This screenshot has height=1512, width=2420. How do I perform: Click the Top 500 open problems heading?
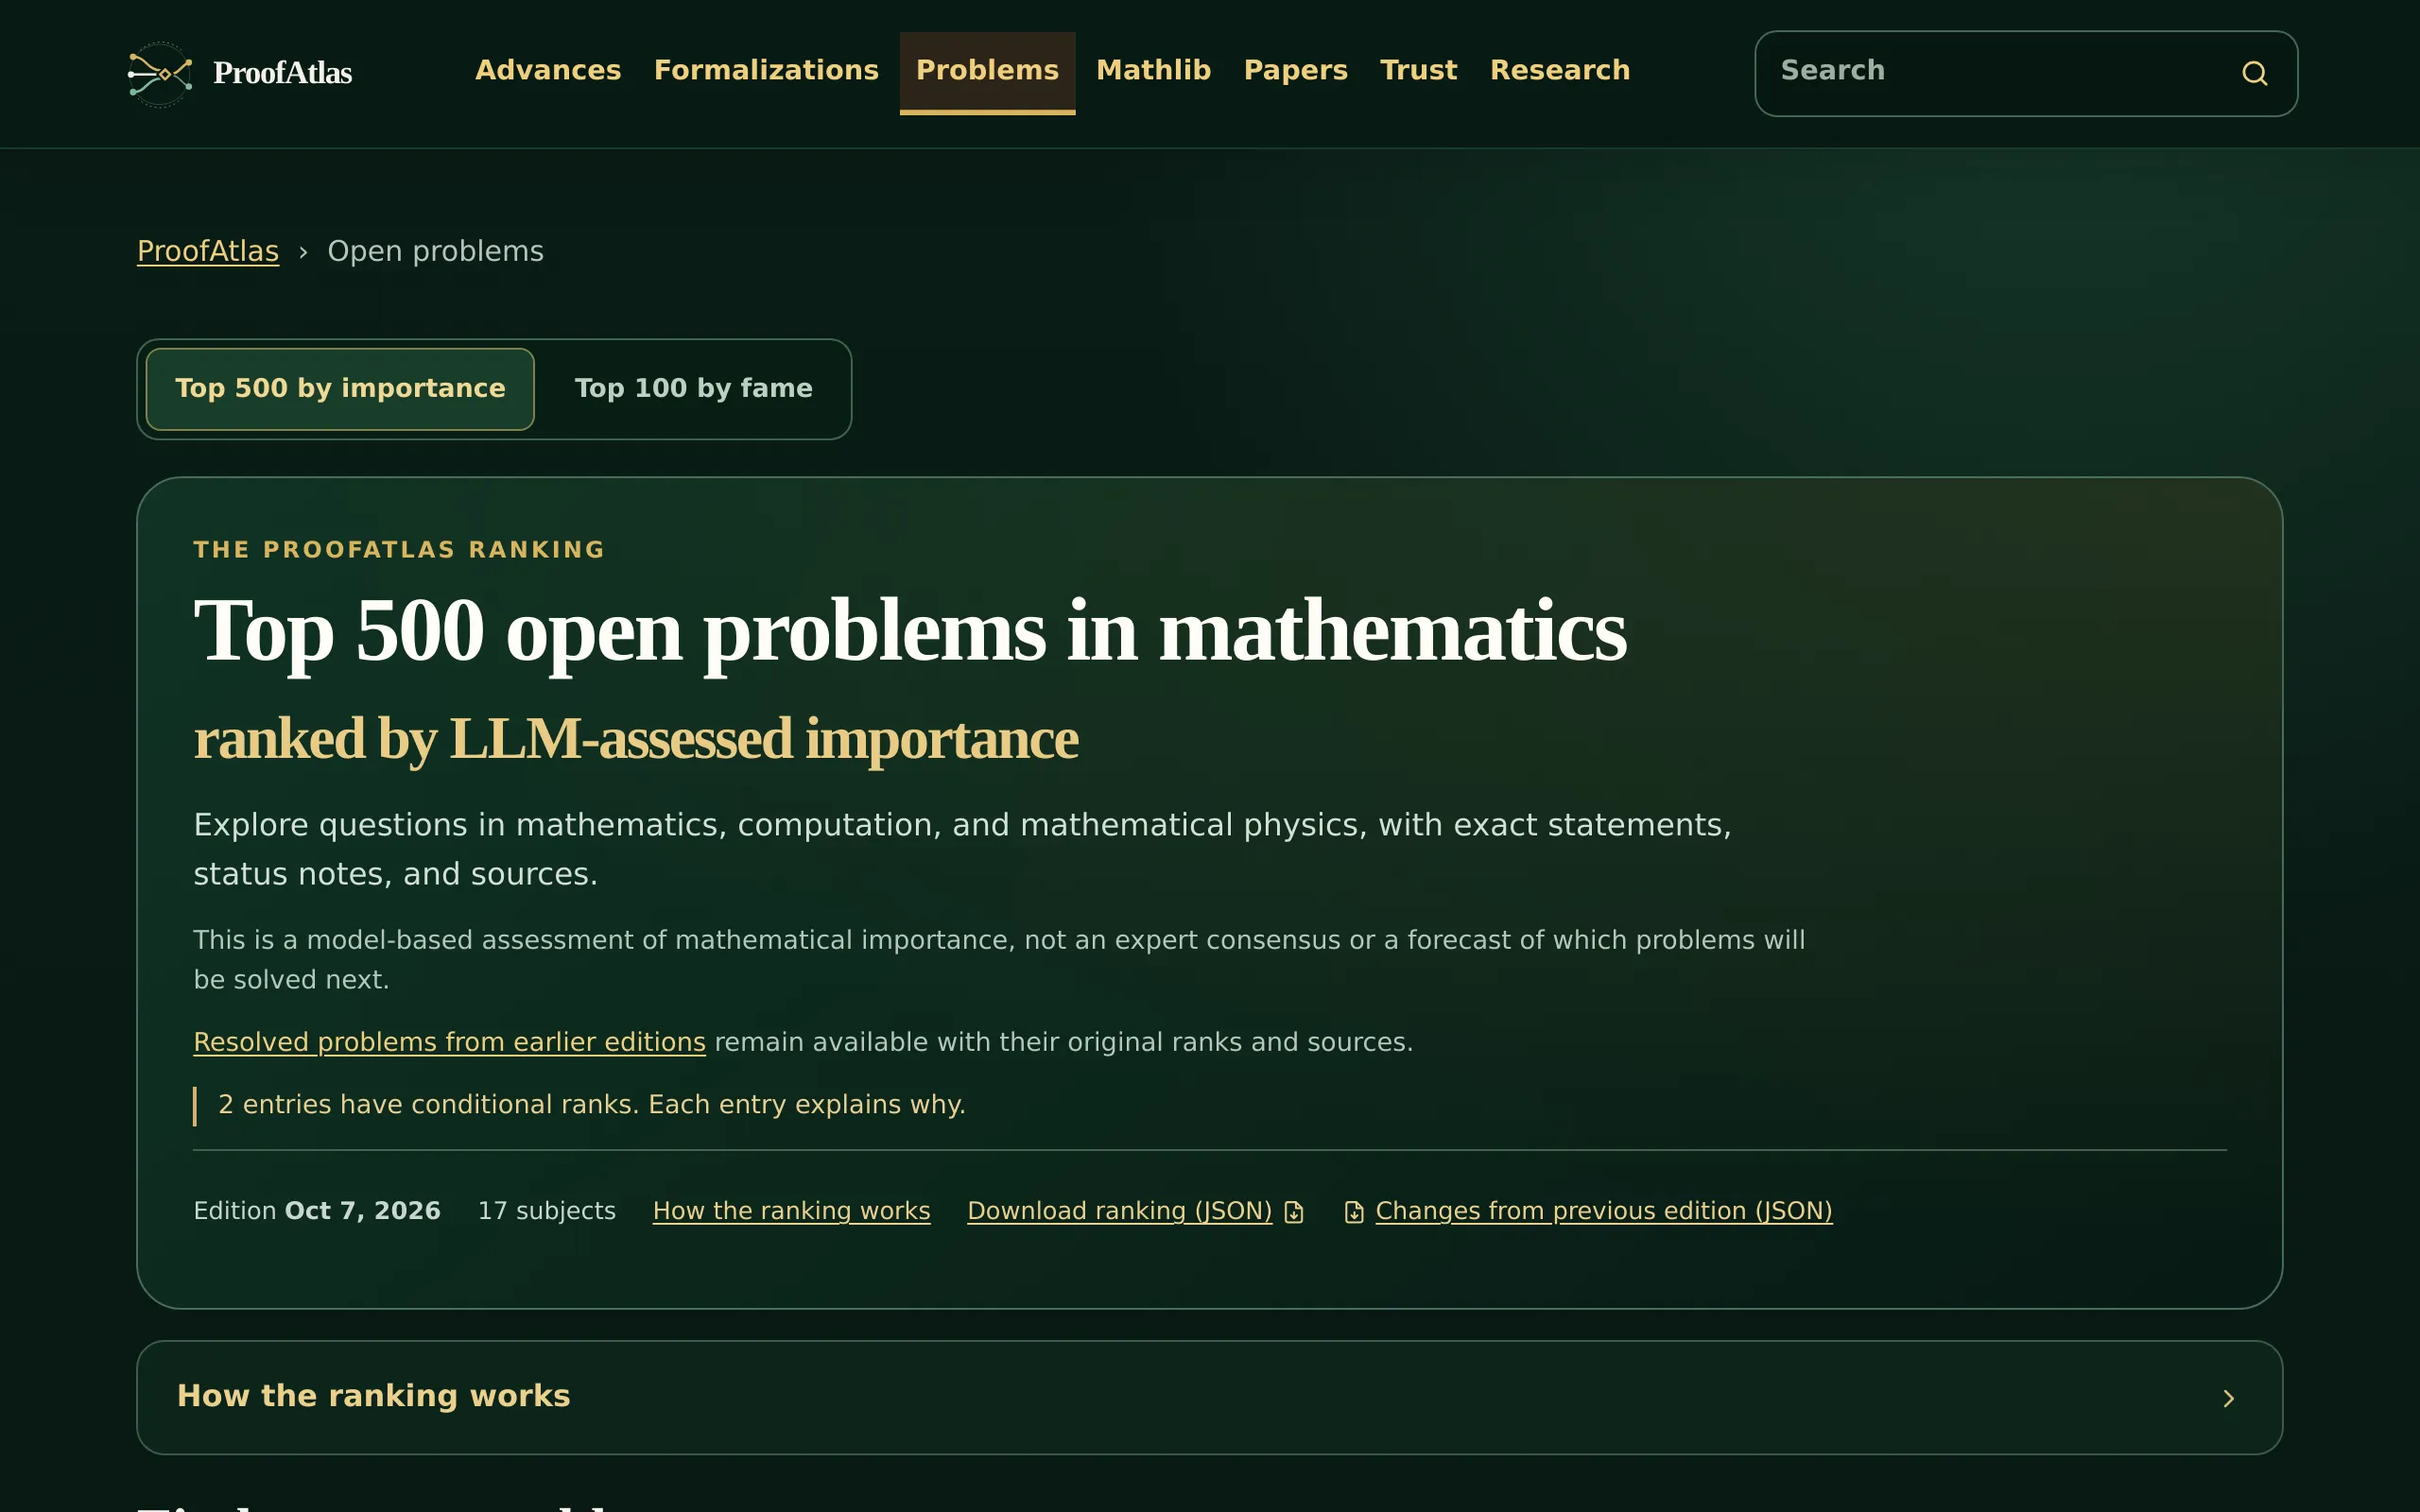click(x=910, y=631)
